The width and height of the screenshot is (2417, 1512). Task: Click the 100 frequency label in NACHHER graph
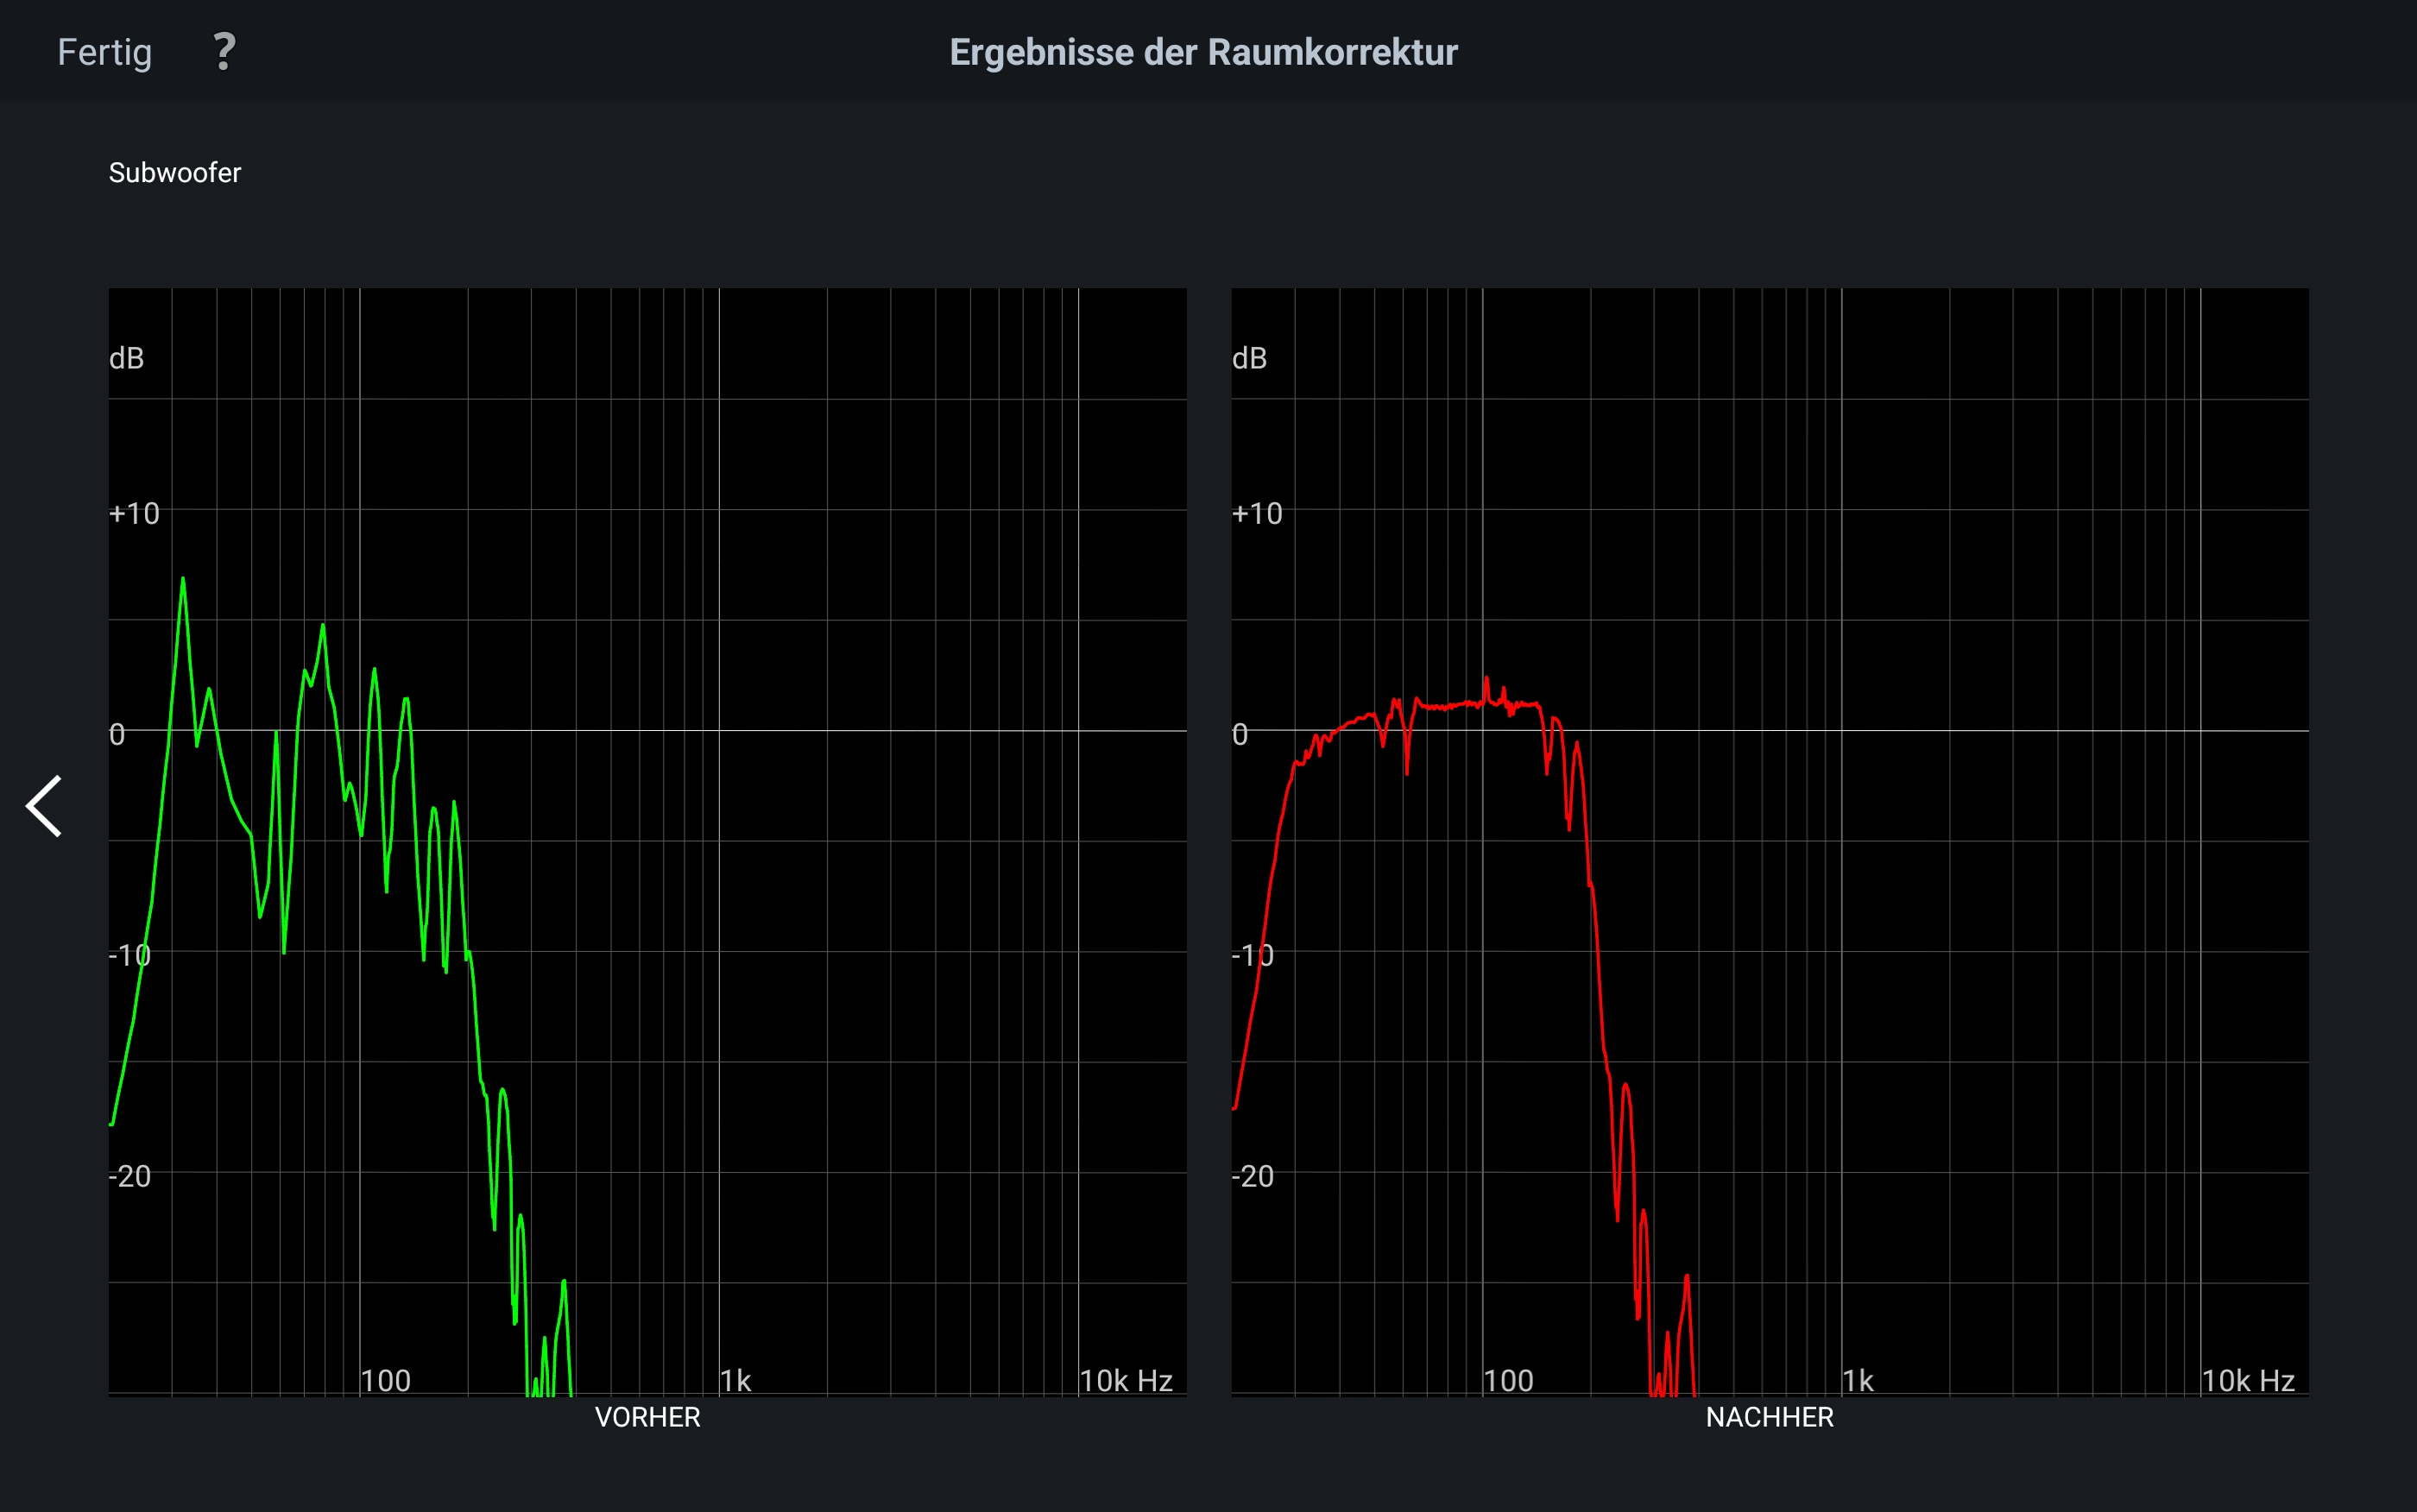click(x=1508, y=1381)
